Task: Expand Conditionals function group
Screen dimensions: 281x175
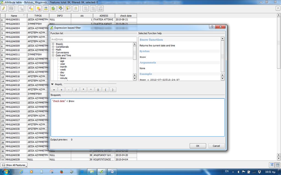Action: [x=53, y=47]
